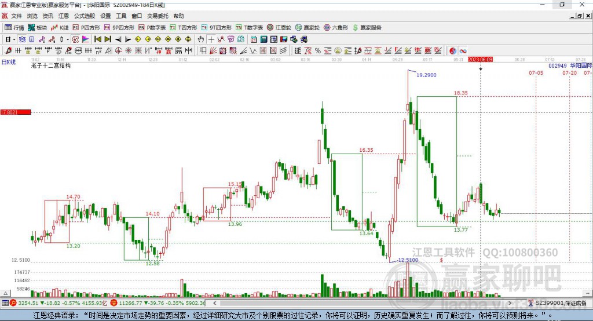Open the 六角形 hexagon tool

pos(336,28)
